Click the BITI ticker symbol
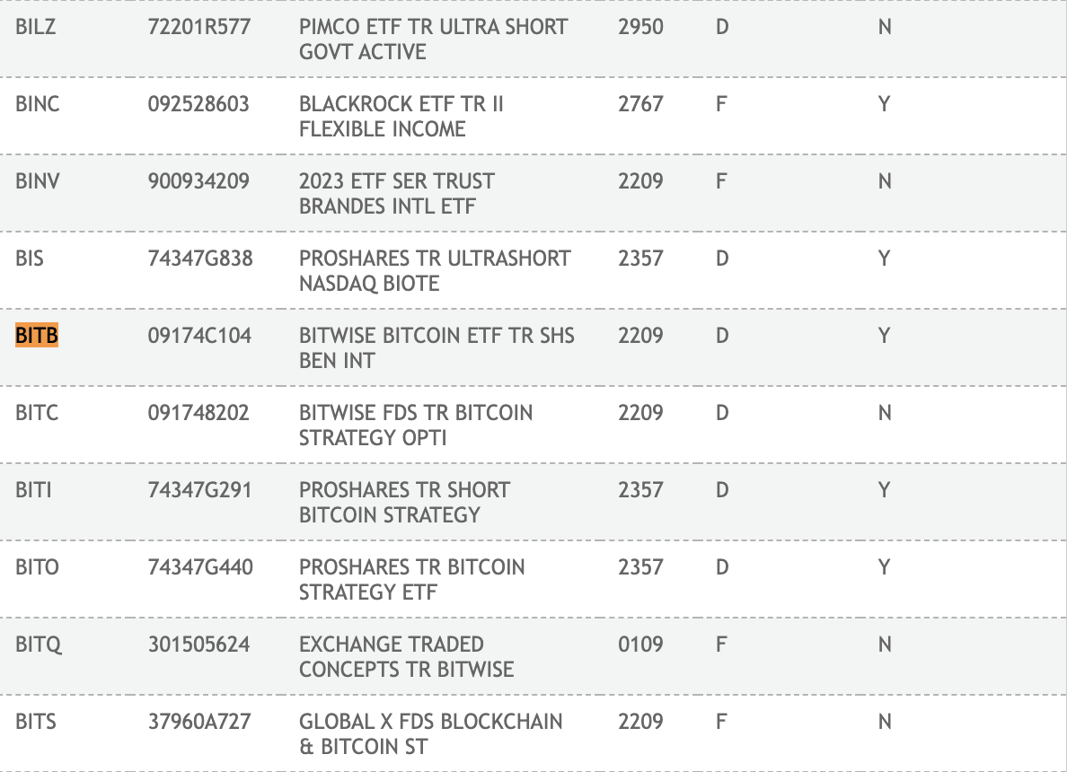 35,490
